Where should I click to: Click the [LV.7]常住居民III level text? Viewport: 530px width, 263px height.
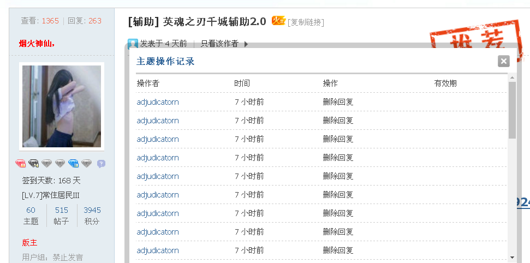tap(51, 195)
